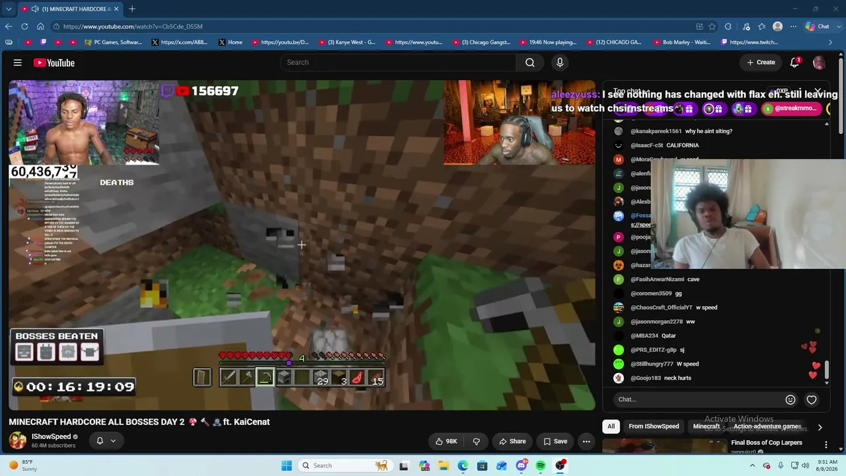Open the browser tab list dropdown
The width and height of the screenshot is (846, 476).
(x=8, y=9)
